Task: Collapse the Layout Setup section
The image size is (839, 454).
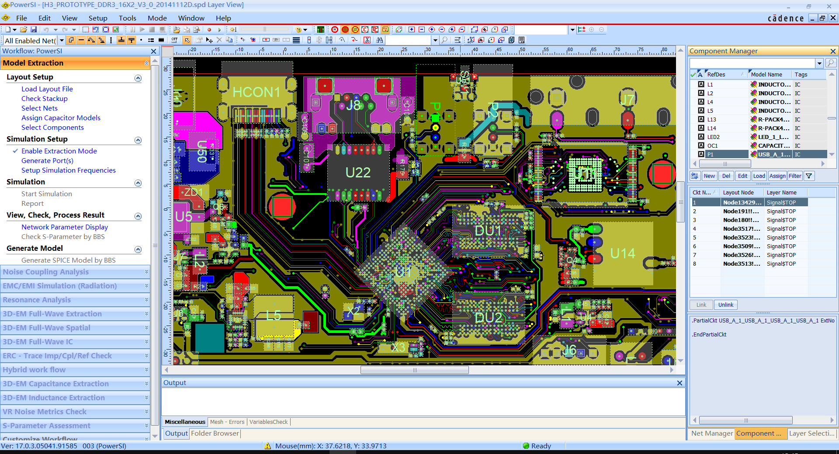Action: 138,78
